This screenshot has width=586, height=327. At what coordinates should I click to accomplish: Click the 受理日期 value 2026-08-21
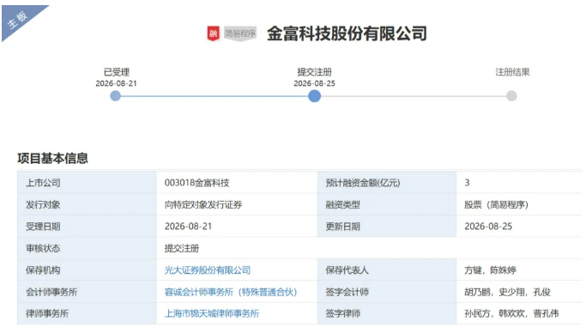[188, 227]
